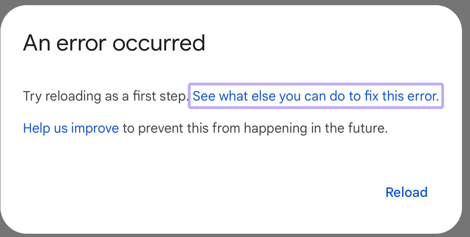Image resolution: width=470 pixels, height=237 pixels.
Task: Open the feedback link to help improve
Action: coord(71,128)
